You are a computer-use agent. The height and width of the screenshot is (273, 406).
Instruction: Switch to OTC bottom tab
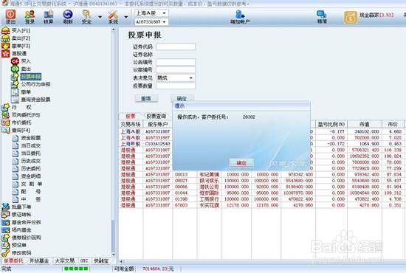click(x=84, y=261)
